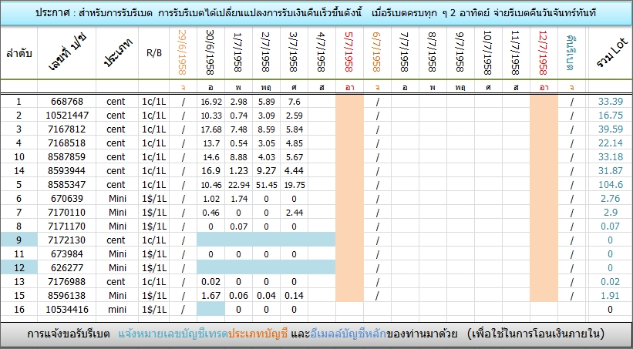Click account number 7170110
633x349 pixels.
pyautogui.click(x=67, y=213)
